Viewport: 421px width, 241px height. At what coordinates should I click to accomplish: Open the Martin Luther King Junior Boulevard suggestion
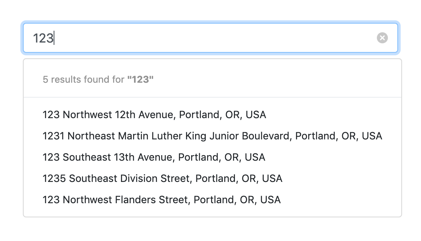212,136
